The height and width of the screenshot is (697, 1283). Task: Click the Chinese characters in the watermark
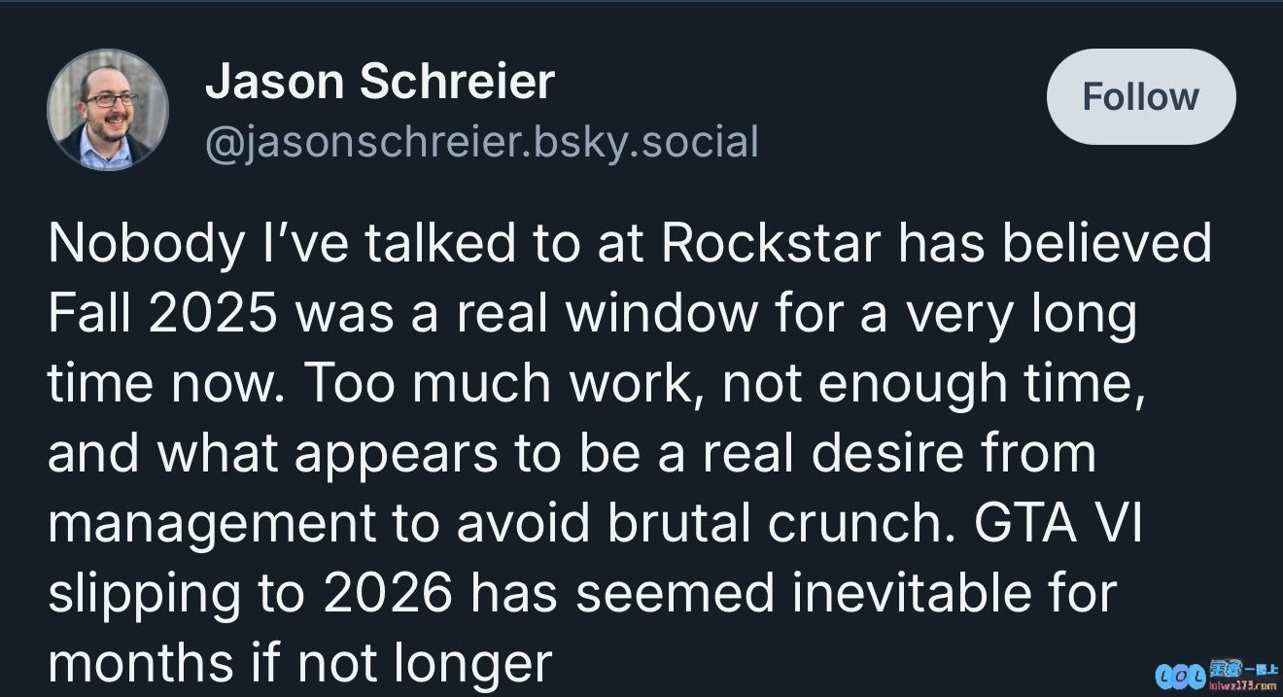[1242, 670]
